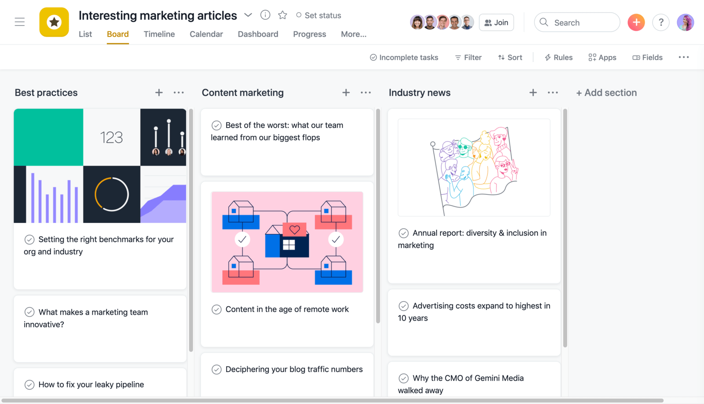Expand the More... tab menu
The image size is (704, 404).
tap(353, 34)
